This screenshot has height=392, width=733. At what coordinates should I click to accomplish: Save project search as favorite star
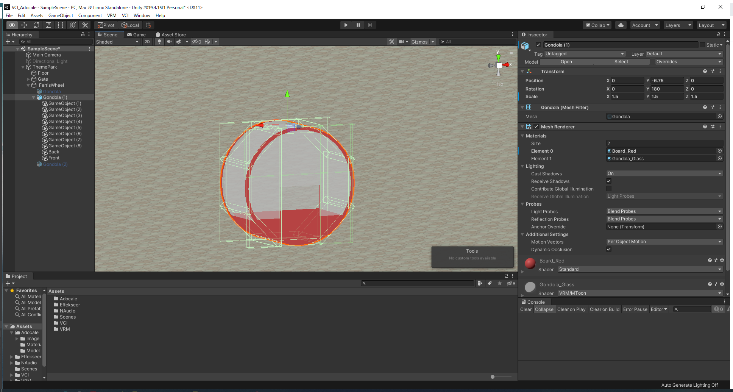click(500, 283)
